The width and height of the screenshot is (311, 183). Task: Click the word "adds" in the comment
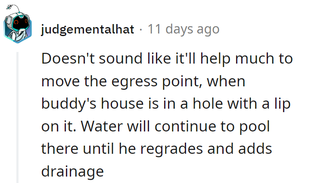pyautogui.click(x=255, y=149)
